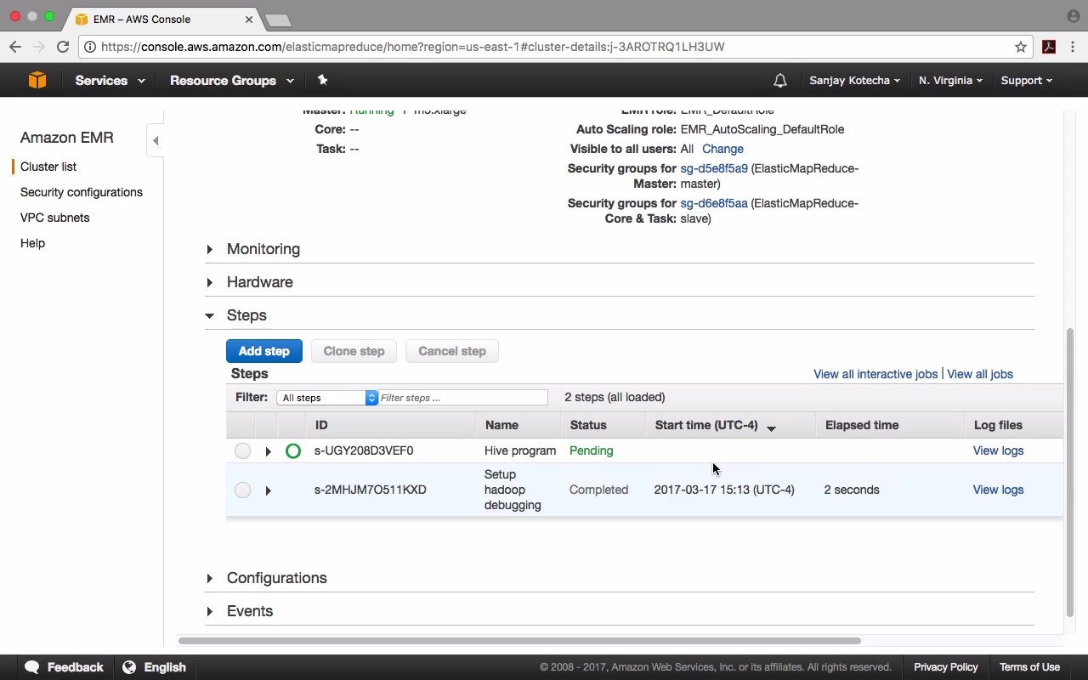The image size is (1088, 680).
Task: View logs for Setup hadoop debugging step
Action: [998, 490]
